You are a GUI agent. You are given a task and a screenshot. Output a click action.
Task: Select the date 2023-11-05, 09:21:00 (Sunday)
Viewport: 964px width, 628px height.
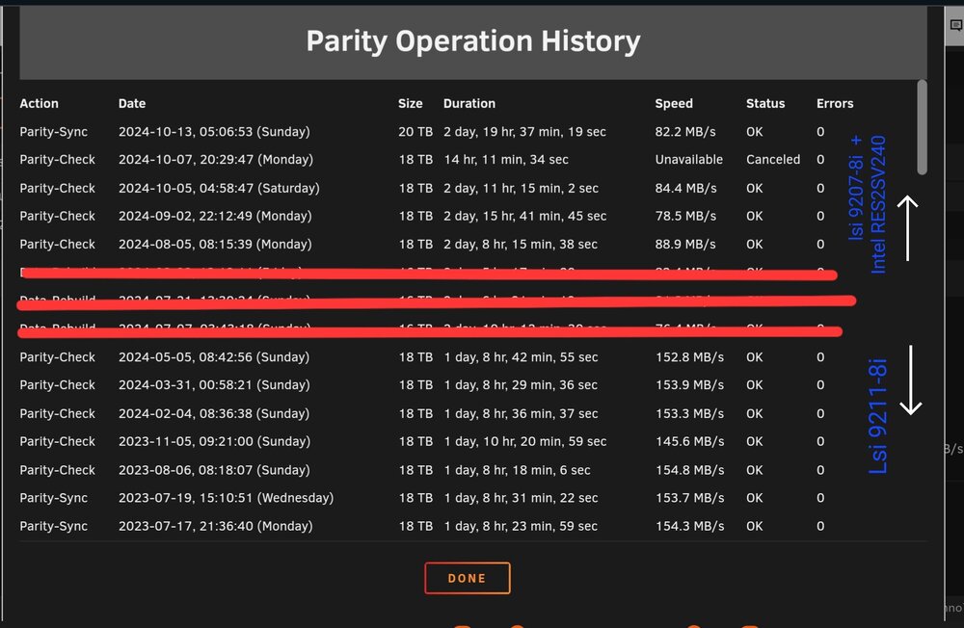click(215, 441)
